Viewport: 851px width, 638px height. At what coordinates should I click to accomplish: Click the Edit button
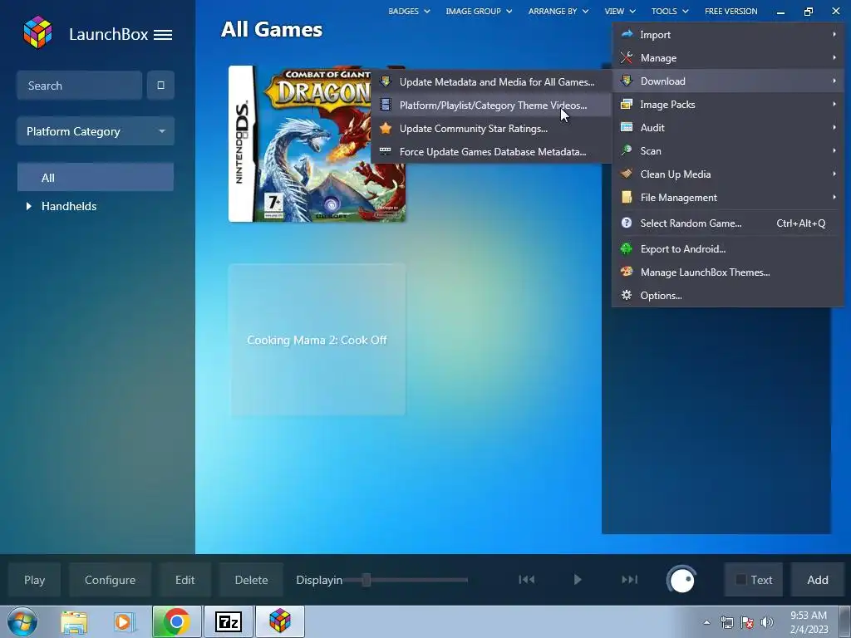pyautogui.click(x=184, y=580)
